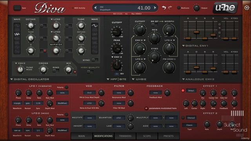Expand the UHBIE filter module menu
The image size is (251, 141).
(139, 79)
